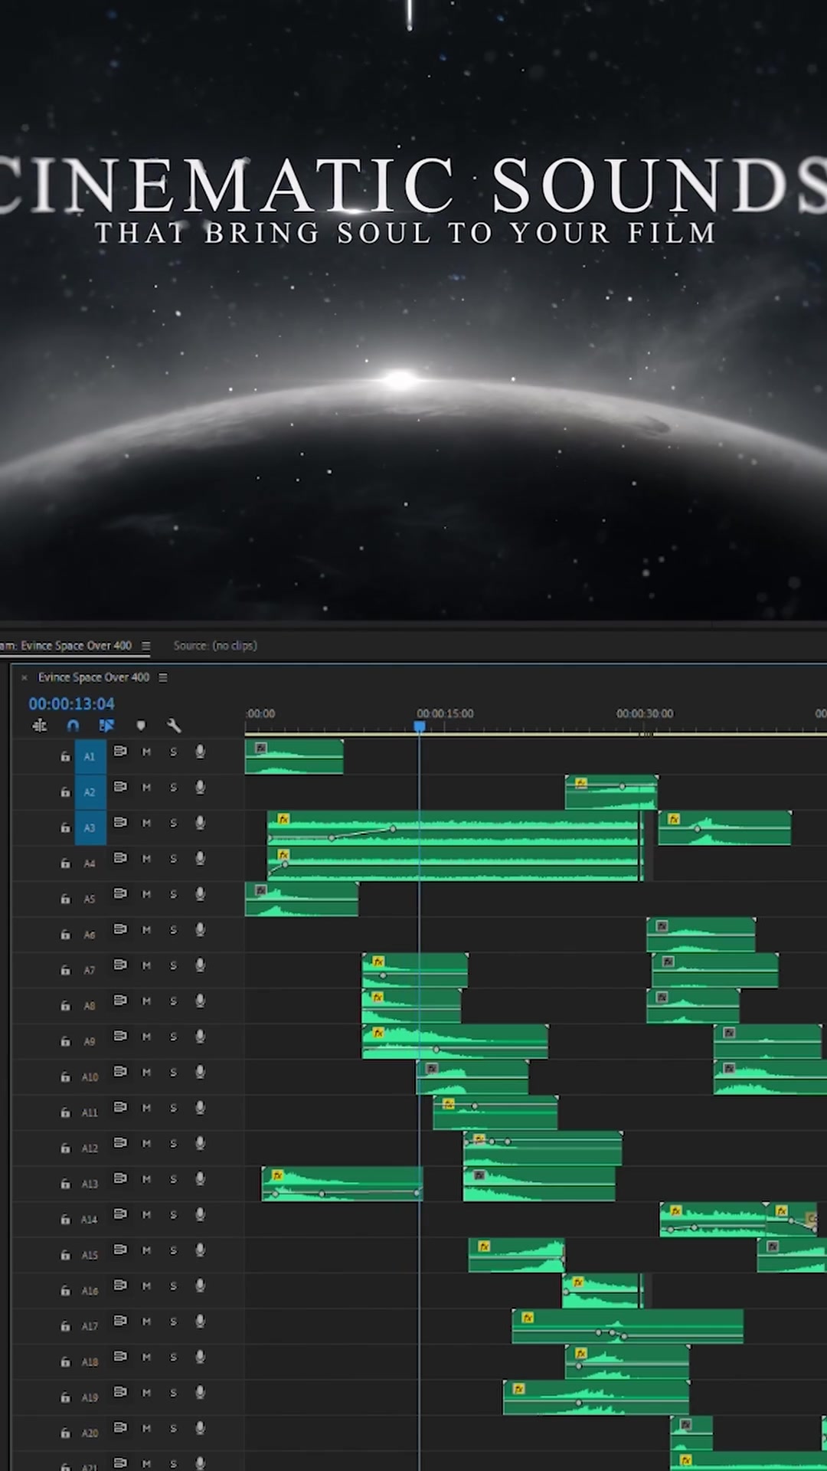Click the program monitor video preview
The width and height of the screenshot is (827, 1471).
click(413, 310)
